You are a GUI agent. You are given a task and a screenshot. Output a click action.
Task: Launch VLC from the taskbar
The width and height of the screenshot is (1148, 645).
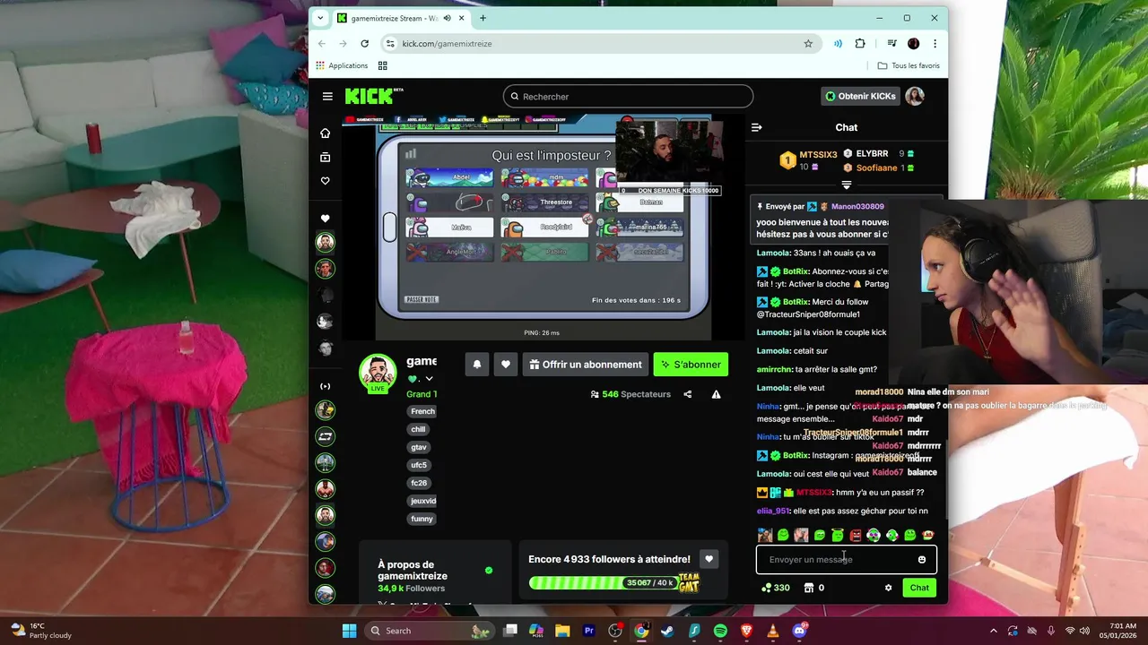773,631
